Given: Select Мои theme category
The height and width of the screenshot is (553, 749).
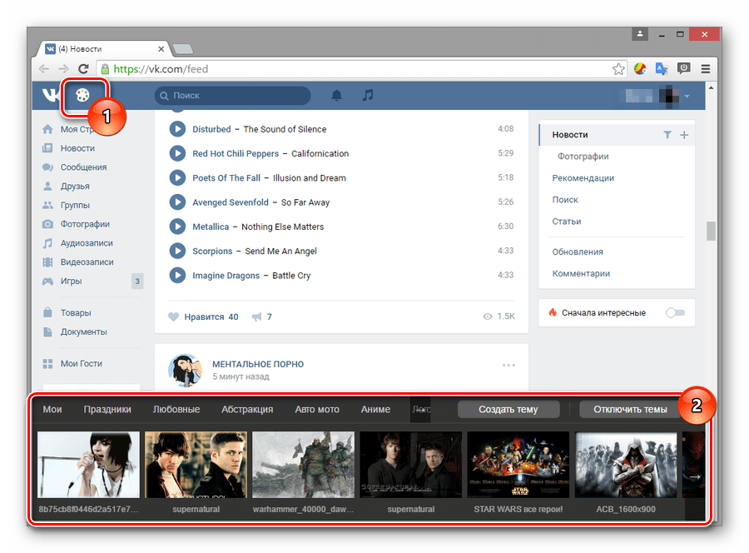Looking at the screenshot, I should coord(52,410).
